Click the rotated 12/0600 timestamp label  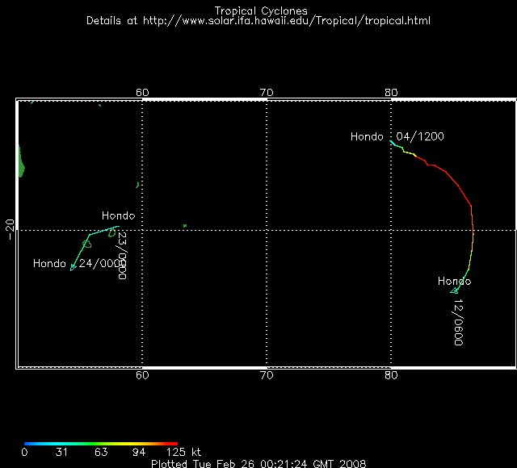click(x=458, y=322)
